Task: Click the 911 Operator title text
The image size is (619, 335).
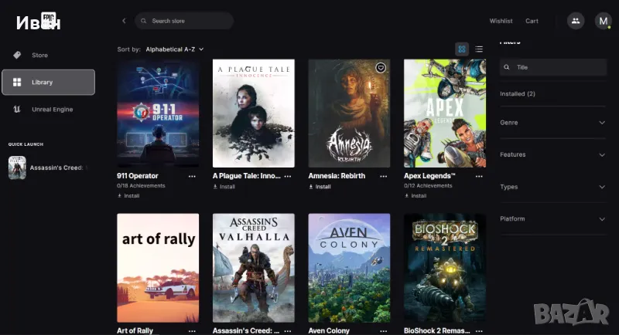Action: (x=138, y=176)
